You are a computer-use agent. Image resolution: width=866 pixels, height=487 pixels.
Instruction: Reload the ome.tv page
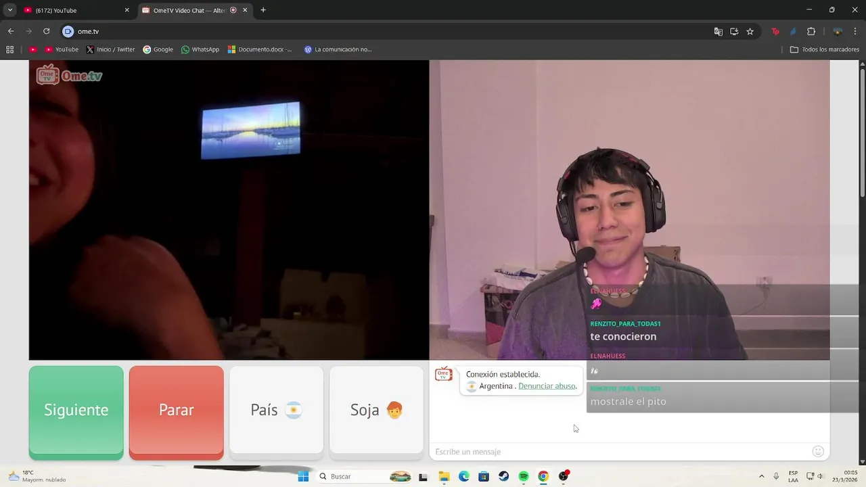46,31
